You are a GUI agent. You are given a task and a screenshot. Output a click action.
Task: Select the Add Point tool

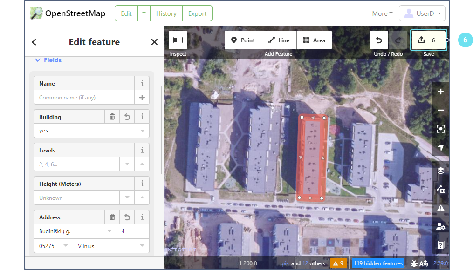[x=243, y=40]
